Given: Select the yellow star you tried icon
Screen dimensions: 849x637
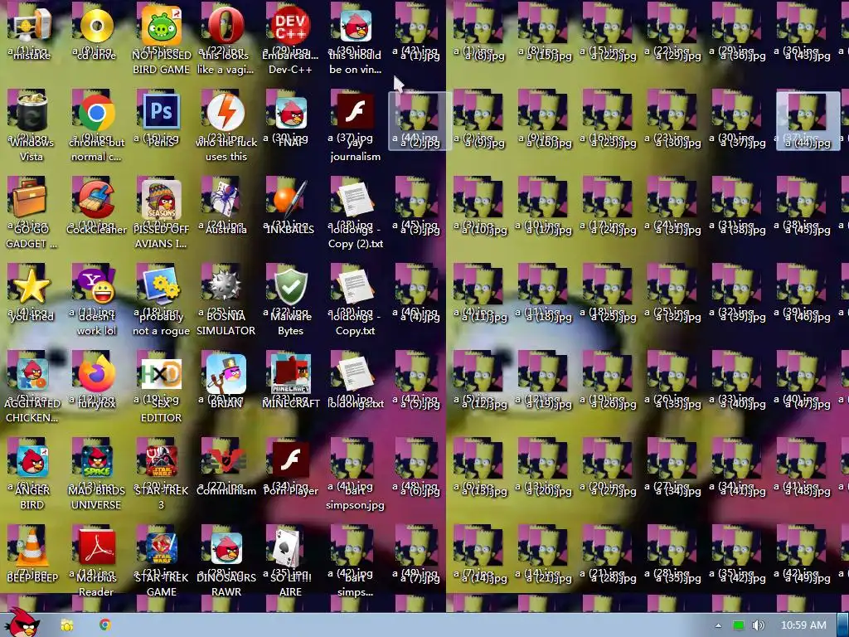Looking at the screenshot, I should click(x=32, y=287).
